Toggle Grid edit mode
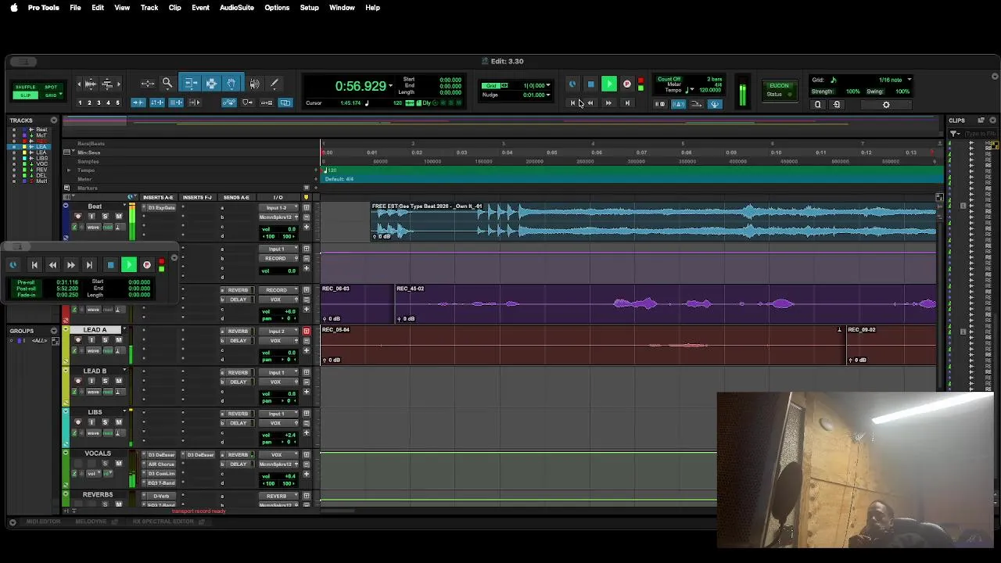The image size is (1001, 563). coord(51,95)
